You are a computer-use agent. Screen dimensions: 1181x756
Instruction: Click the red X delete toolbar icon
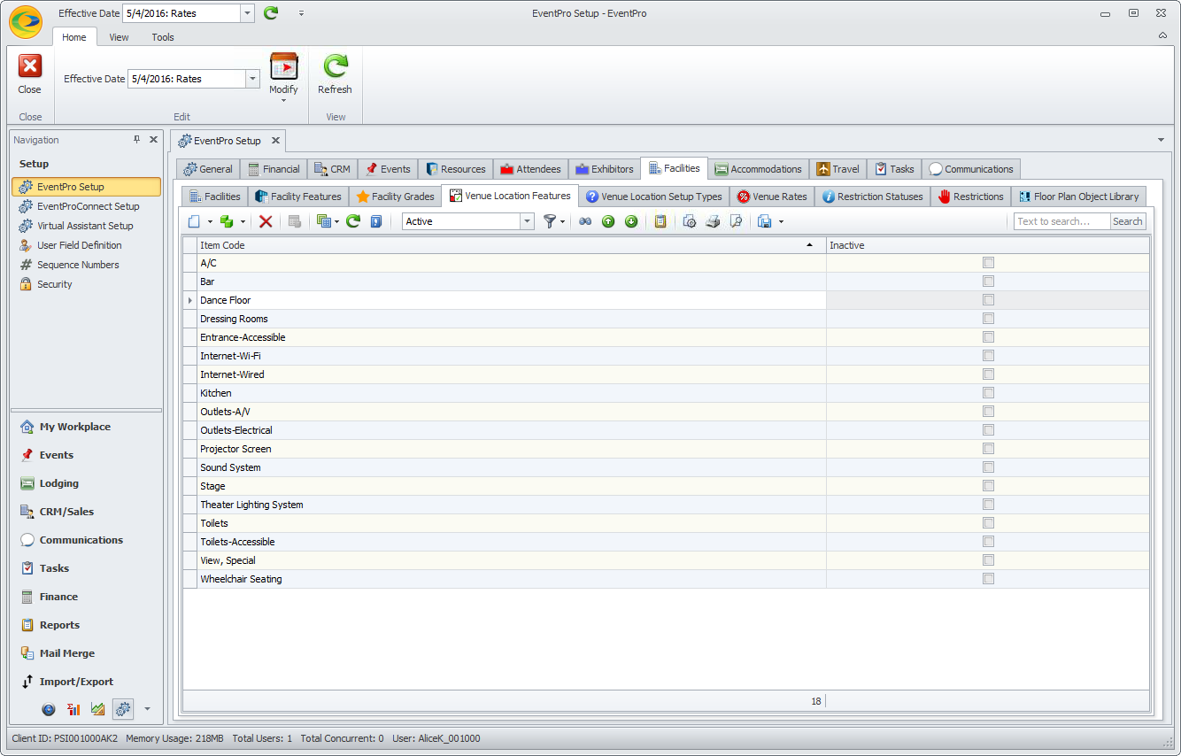point(265,221)
